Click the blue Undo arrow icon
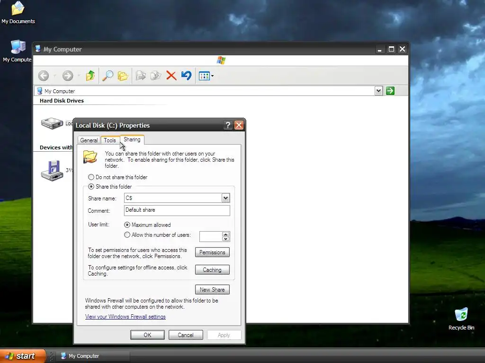 tap(186, 76)
